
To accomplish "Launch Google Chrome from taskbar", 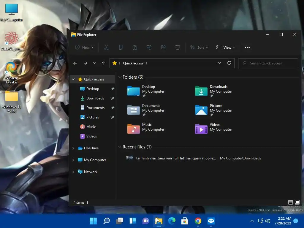I will (198, 221).
